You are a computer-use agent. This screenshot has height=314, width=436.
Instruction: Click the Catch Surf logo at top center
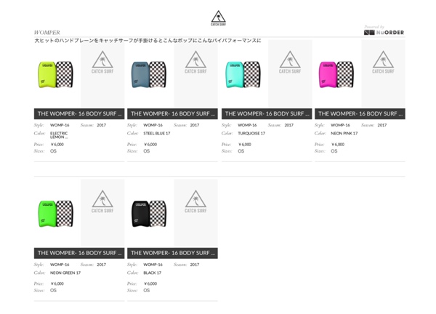[218, 18]
